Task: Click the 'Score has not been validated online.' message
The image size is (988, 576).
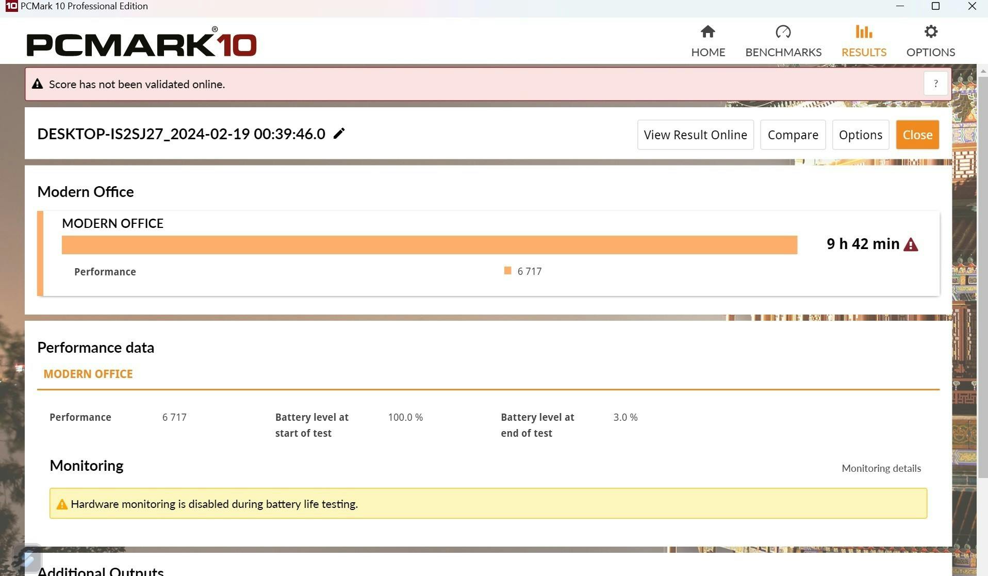Action: tap(137, 84)
